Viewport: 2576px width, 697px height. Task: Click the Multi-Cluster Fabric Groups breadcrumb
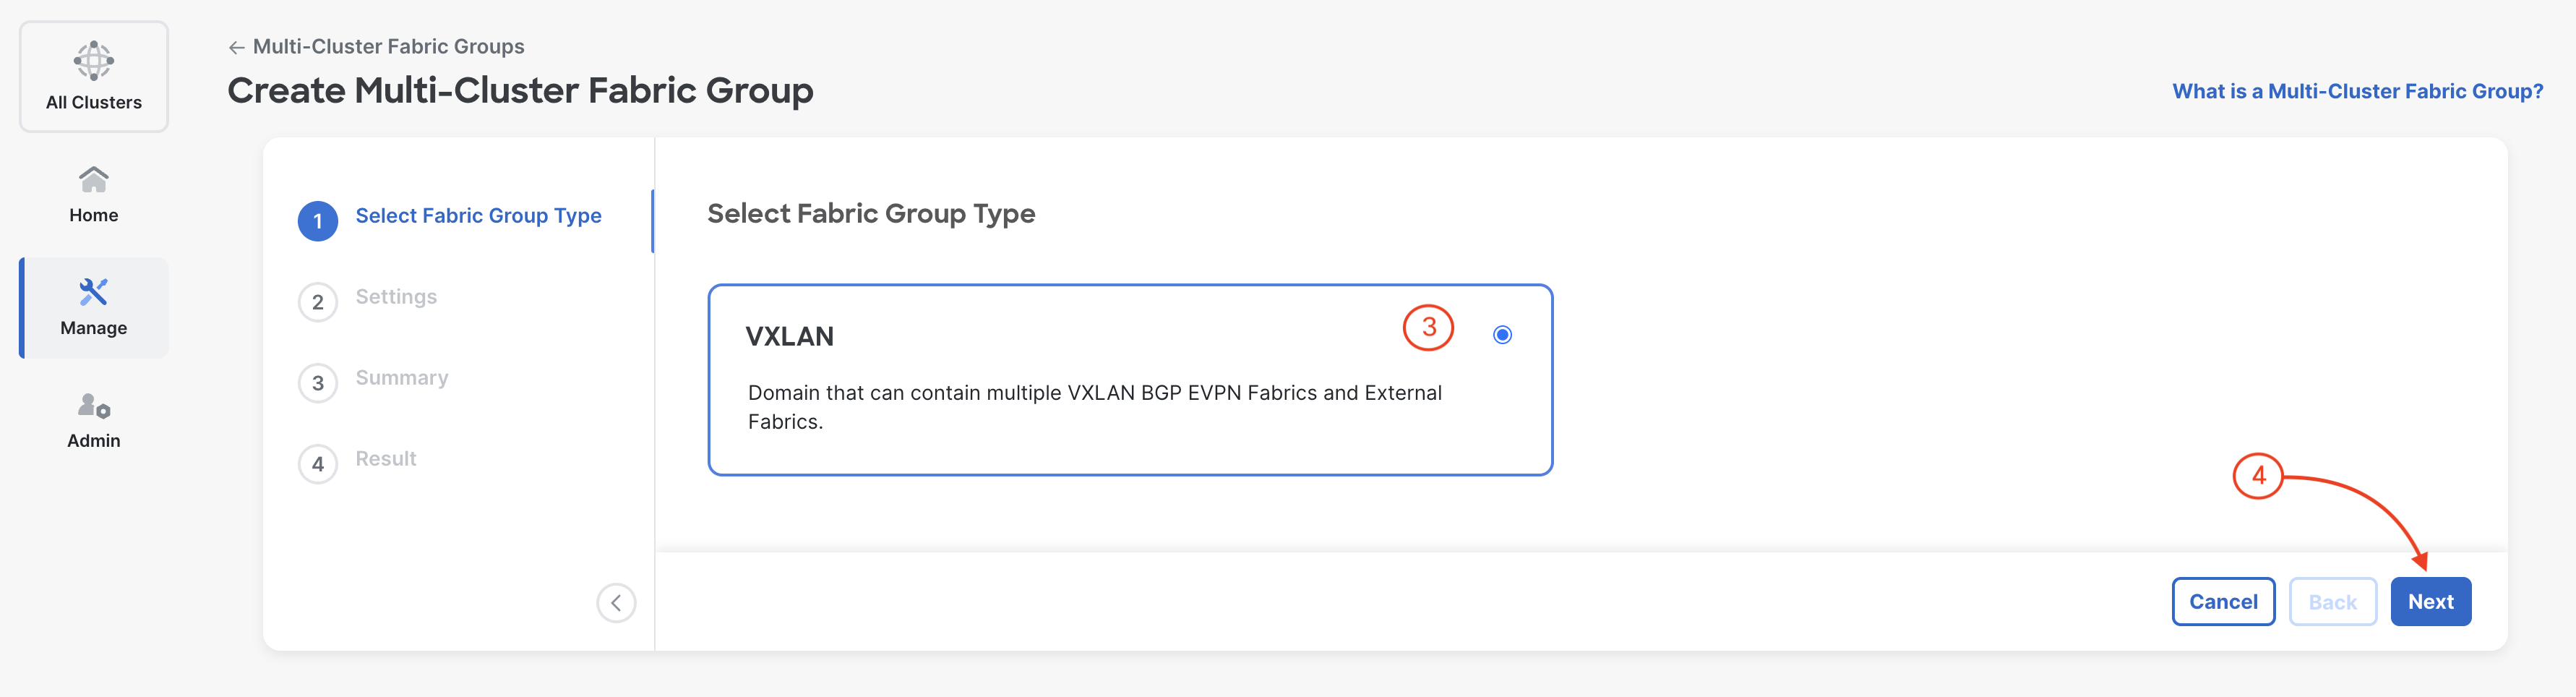point(388,46)
